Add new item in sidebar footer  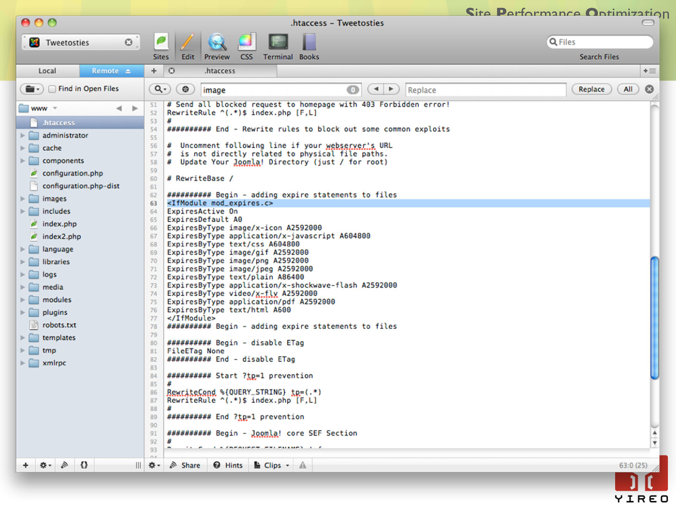point(26,465)
